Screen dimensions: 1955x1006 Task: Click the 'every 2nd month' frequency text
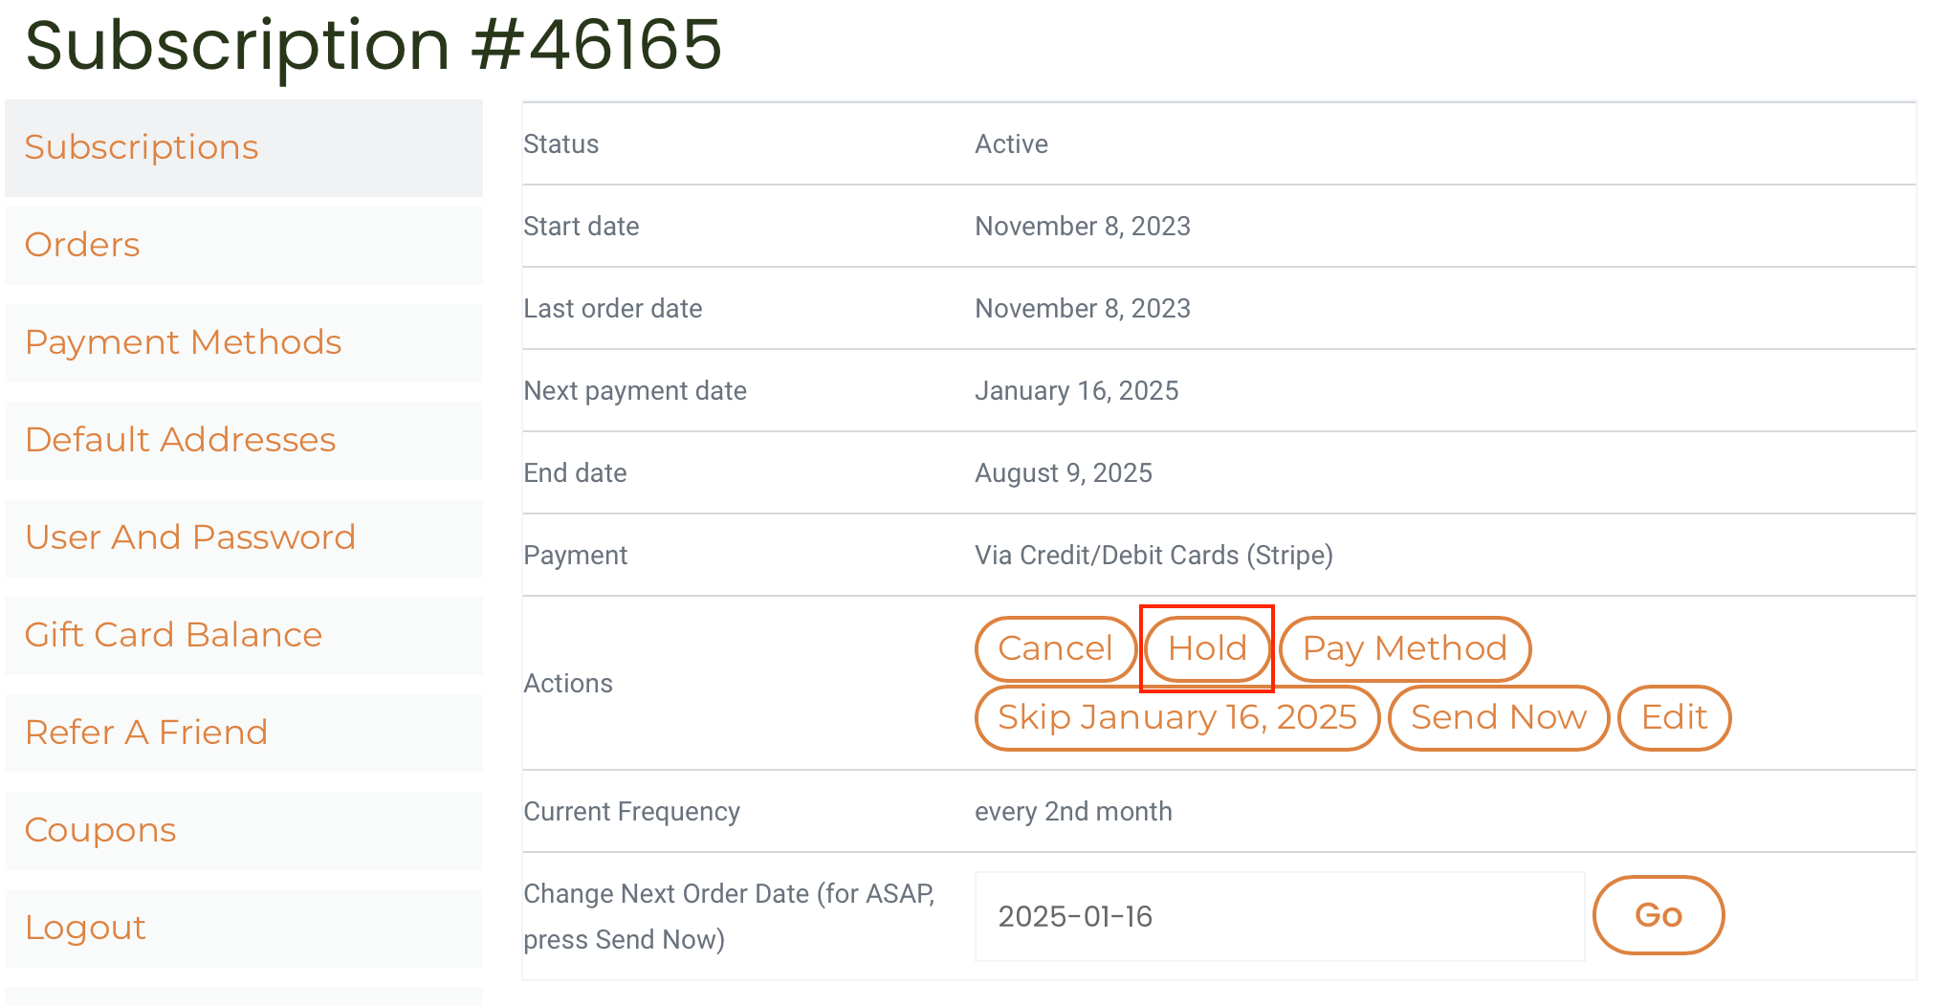1073,812
